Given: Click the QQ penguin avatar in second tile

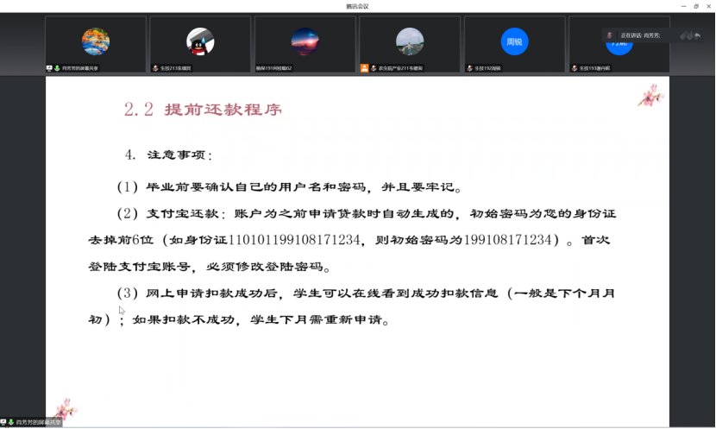Looking at the screenshot, I should (200, 41).
